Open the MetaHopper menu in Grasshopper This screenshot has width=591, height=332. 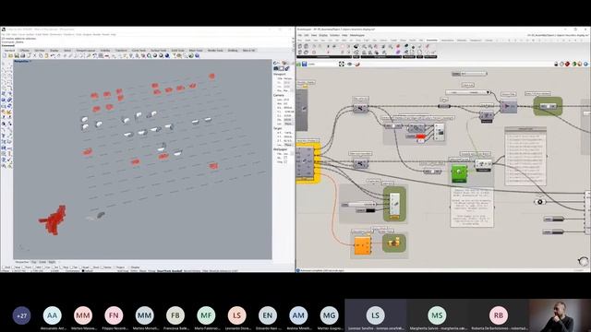coord(357,35)
